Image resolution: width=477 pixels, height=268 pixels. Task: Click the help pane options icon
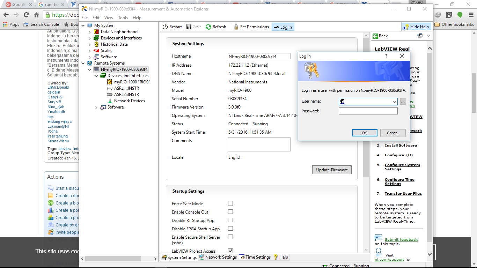coord(420,36)
